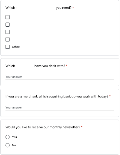Image resolution: width=120 pixels, height=155 pixels.
Task: Click required asterisk after 'work with today?'
Action: pyautogui.click(x=110, y=96)
